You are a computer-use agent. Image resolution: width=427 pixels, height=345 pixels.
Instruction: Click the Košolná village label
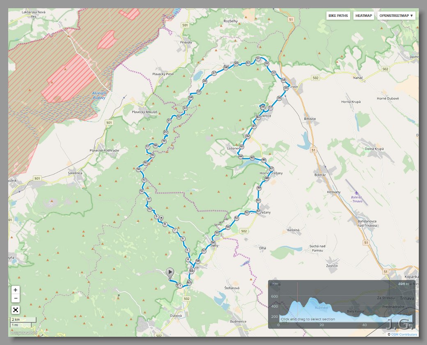293,230
